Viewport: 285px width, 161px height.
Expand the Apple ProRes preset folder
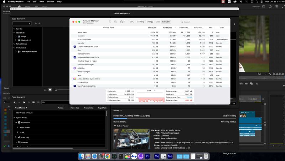pyautogui.click(x=17, y=128)
